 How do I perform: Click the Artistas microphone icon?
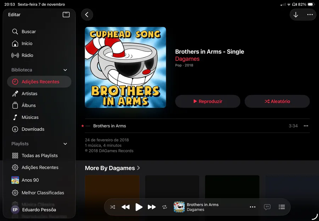[15, 94]
